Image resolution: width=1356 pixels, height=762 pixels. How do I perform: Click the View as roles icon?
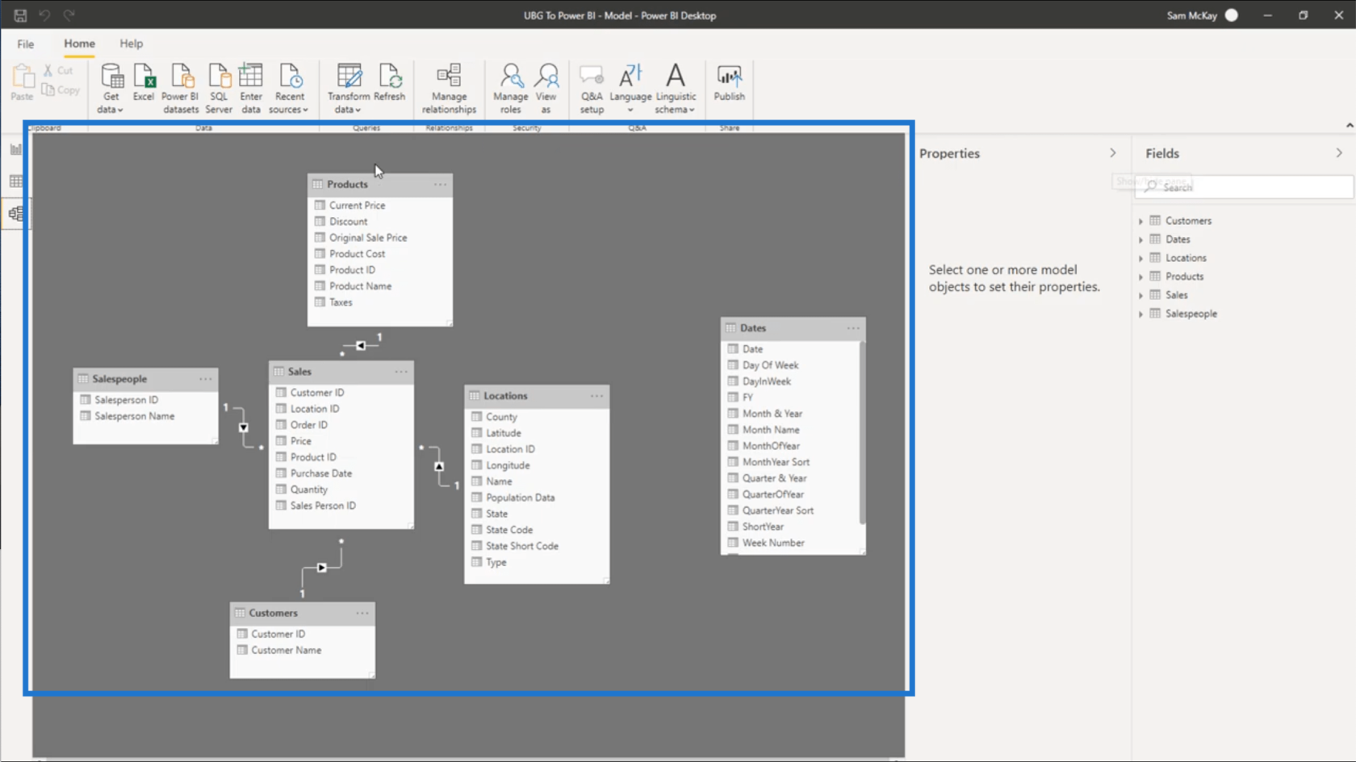tap(546, 88)
